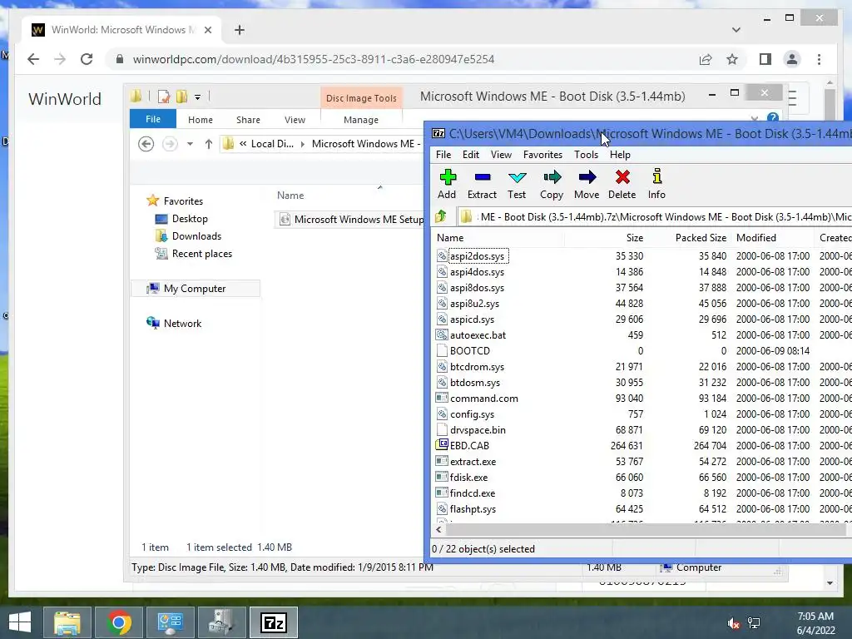The width and height of the screenshot is (852, 639).
Task: Go up one folder level in 7-Zip
Action: pyautogui.click(x=441, y=217)
